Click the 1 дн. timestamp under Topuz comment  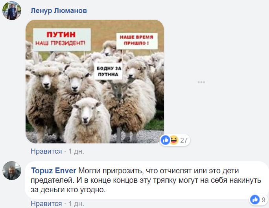click(x=76, y=204)
